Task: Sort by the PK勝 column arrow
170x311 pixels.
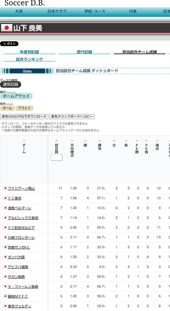Action: 137,141
